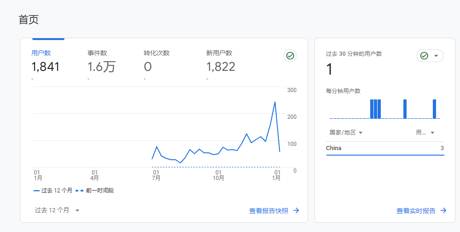Open the 国家/地区 dimension dropdown
The image size is (460, 232).
coord(346,133)
